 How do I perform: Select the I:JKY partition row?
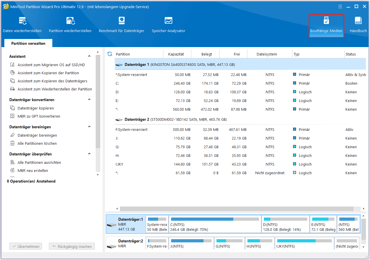point(240,164)
